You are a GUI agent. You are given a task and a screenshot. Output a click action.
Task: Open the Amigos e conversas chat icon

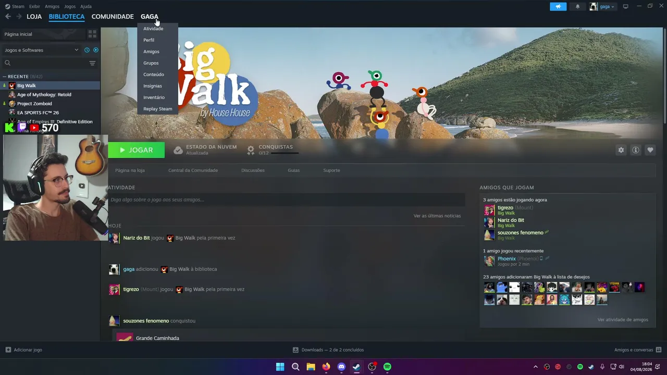(x=659, y=350)
